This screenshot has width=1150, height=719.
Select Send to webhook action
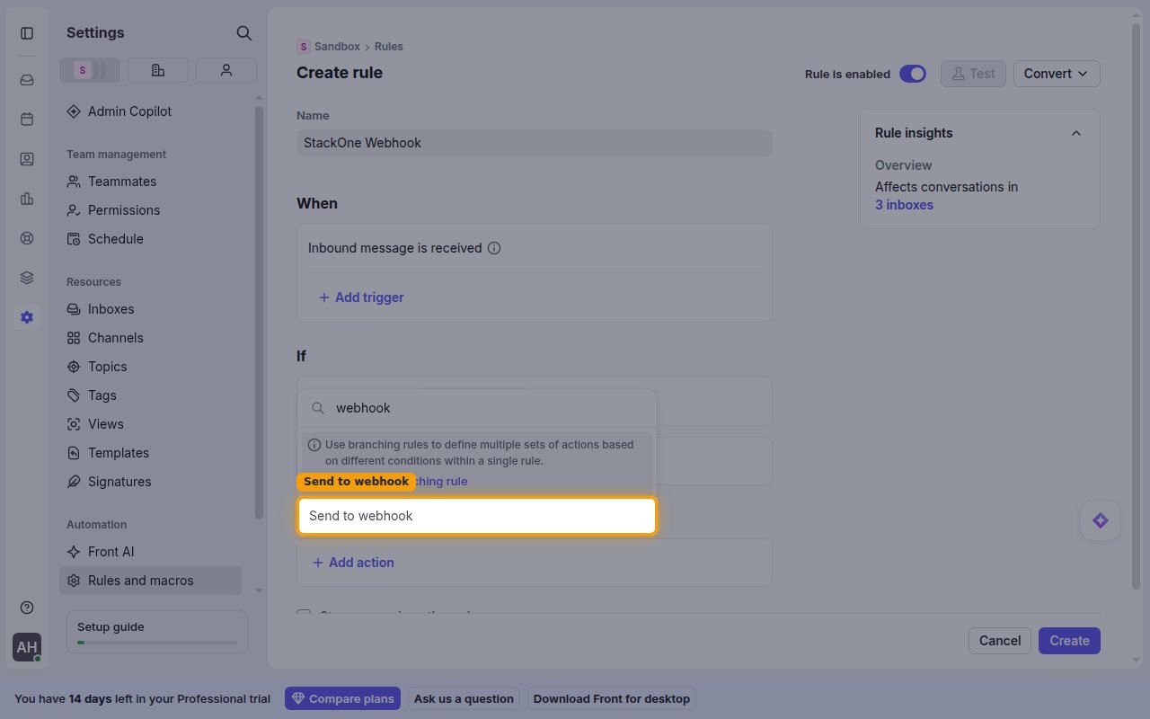[477, 516]
